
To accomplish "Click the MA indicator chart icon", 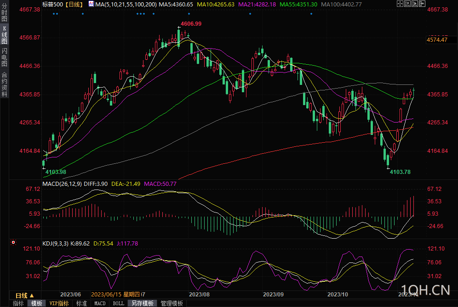I will pyautogui.click(x=91, y=4).
